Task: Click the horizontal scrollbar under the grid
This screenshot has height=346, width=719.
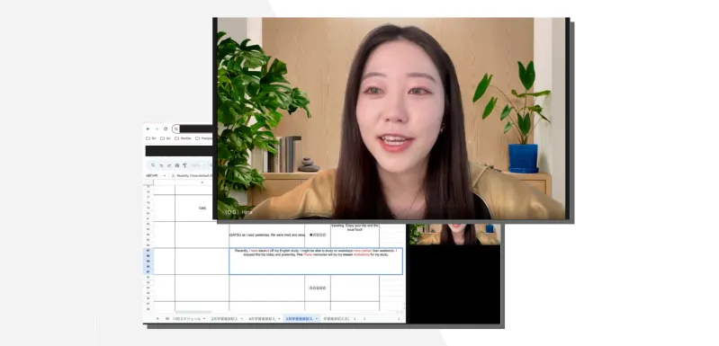Action: point(193,312)
